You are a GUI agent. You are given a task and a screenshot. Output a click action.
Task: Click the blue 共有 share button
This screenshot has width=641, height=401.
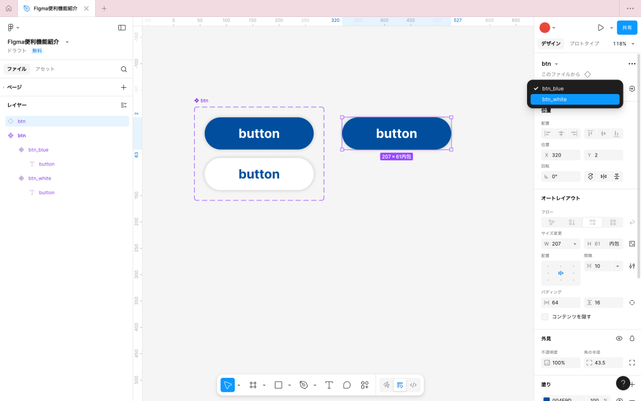coord(627,28)
